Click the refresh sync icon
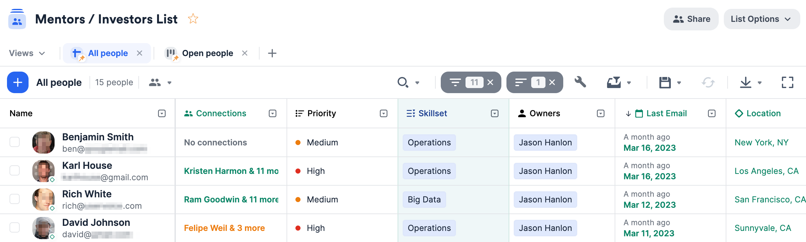 click(708, 82)
